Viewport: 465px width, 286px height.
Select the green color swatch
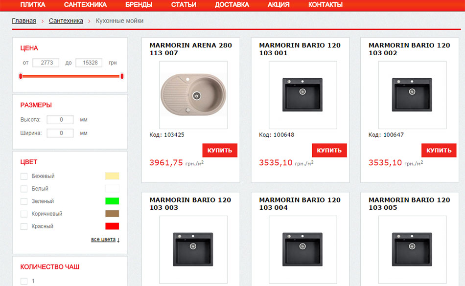112,201
